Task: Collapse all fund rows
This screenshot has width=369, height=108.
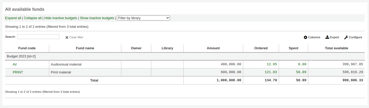Action: [x=33, y=18]
